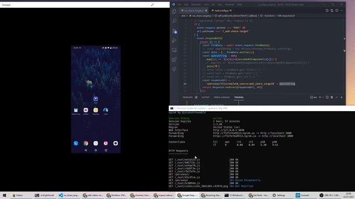Expand the Connect window with the arrow icon

click(152, 5)
